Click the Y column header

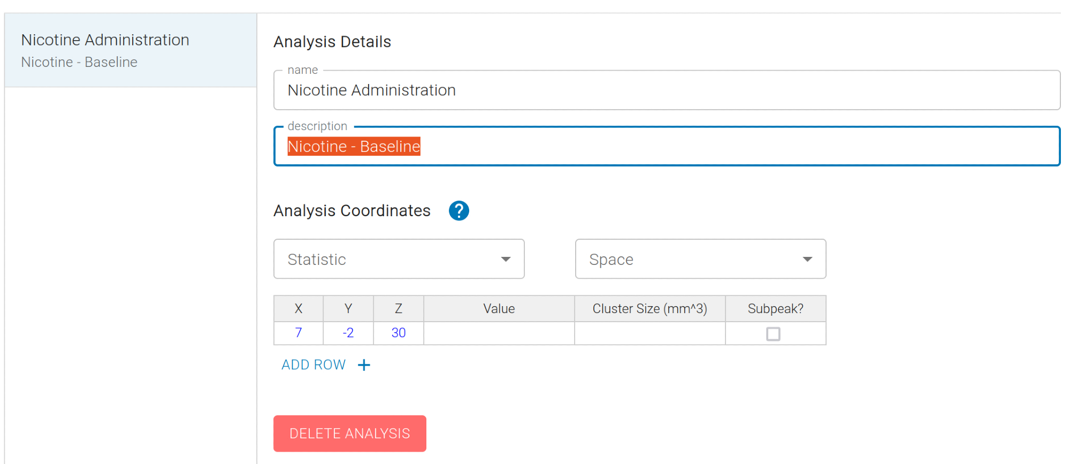pos(348,309)
